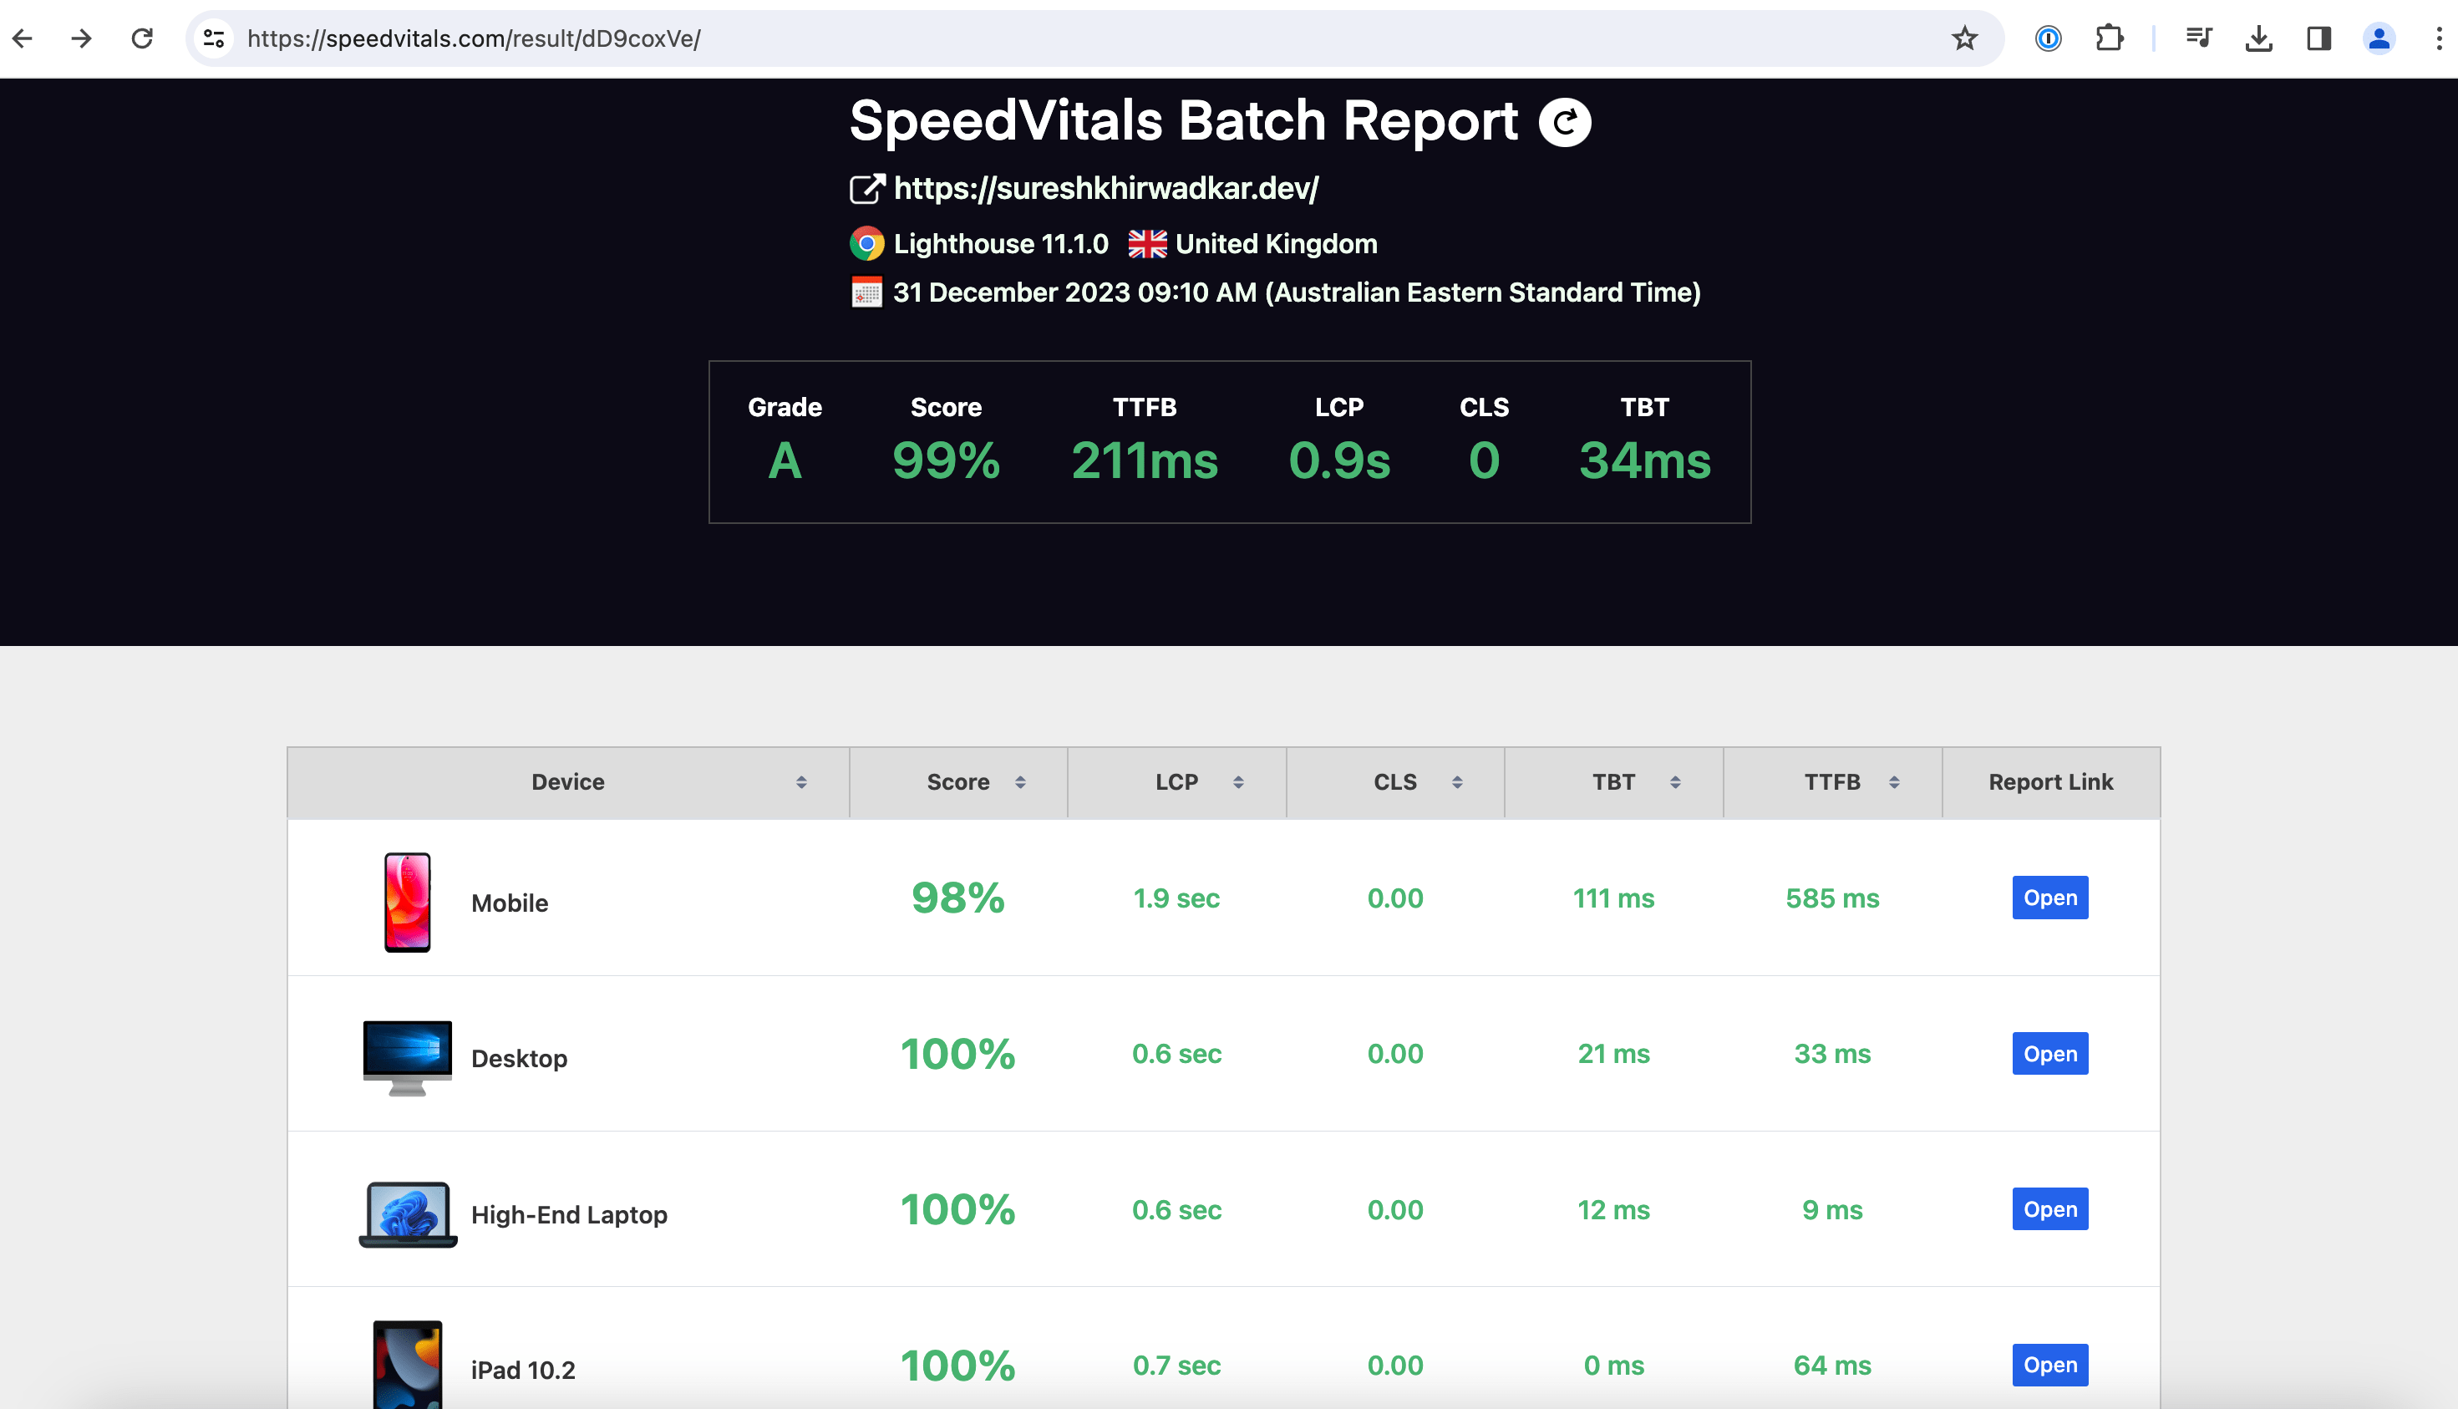Open the Desktop device report
2458x1409 pixels.
click(x=2049, y=1053)
